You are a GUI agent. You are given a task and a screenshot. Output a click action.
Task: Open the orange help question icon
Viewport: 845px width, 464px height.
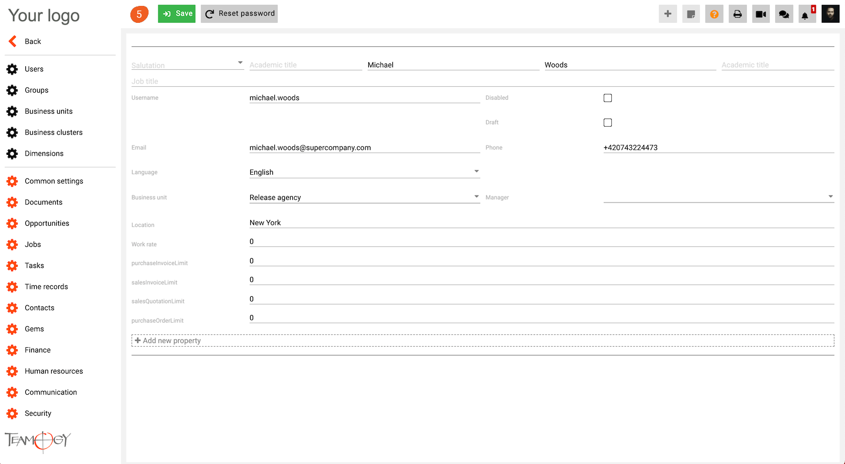coord(714,14)
